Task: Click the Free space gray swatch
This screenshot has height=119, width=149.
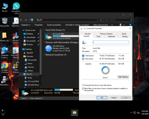Action: coord(83,59)
